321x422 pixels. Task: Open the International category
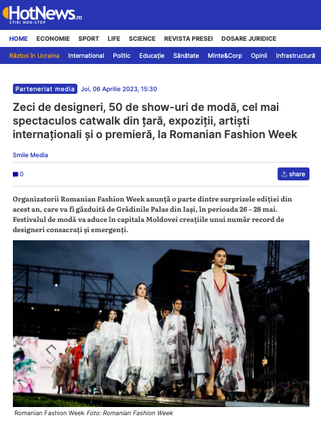tap(86, 56)
